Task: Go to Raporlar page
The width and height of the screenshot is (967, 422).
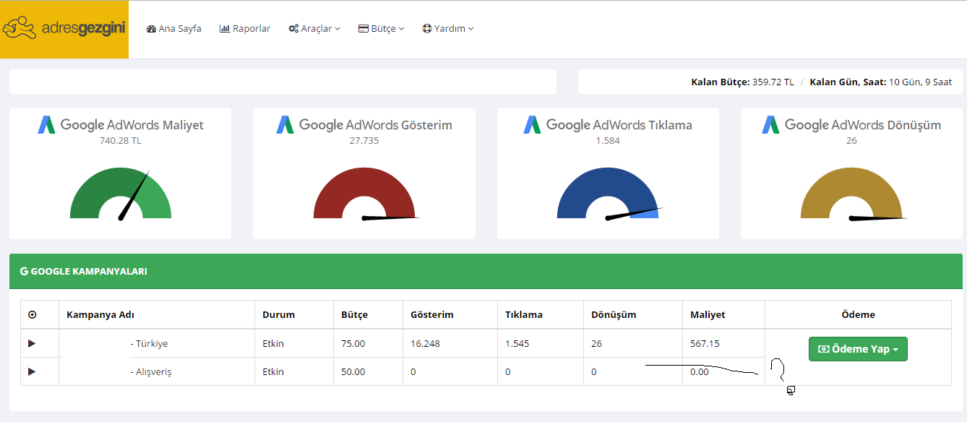Action: [x=245, y=29]
